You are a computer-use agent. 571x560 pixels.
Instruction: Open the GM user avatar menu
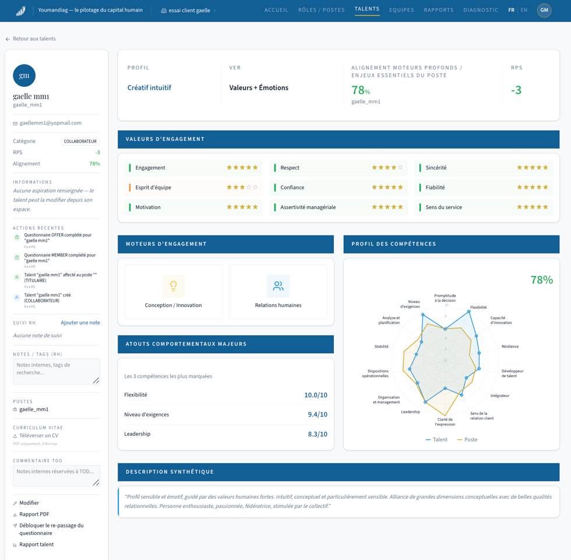544,10
